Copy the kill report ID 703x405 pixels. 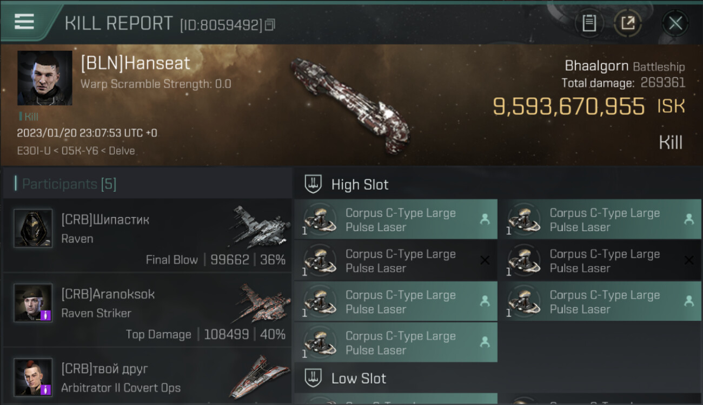click(x=270, y=24)
